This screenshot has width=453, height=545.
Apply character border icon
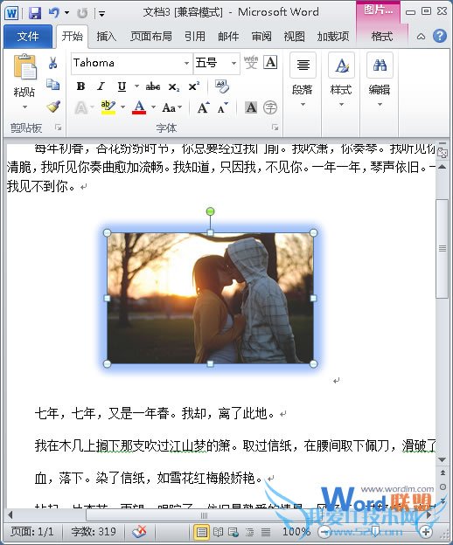point(271,63)
